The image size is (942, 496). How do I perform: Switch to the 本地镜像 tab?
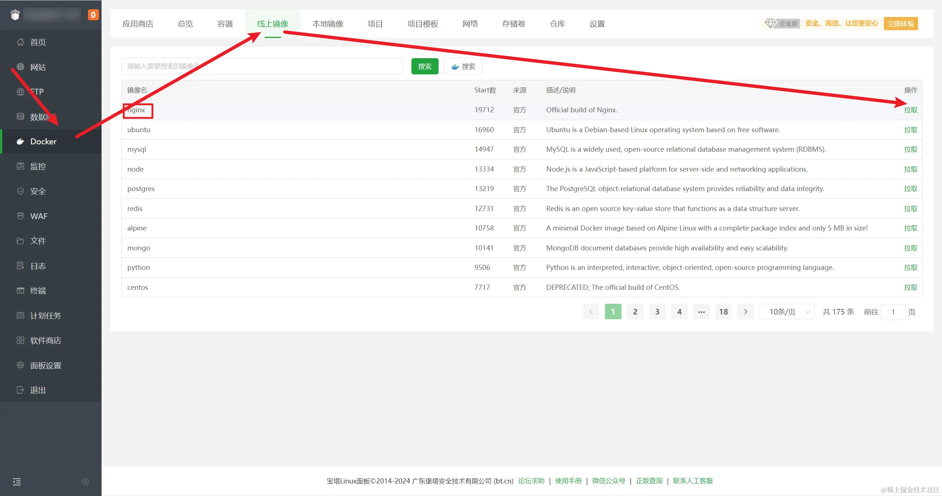coord(327,24)
